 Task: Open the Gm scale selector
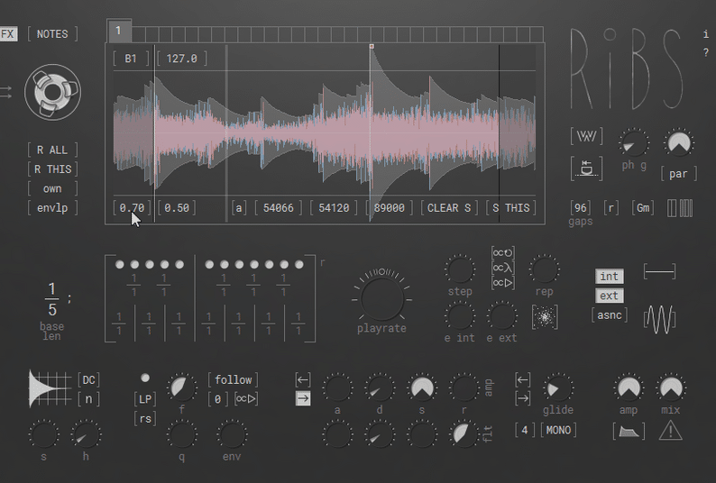[x=643, y=208]
